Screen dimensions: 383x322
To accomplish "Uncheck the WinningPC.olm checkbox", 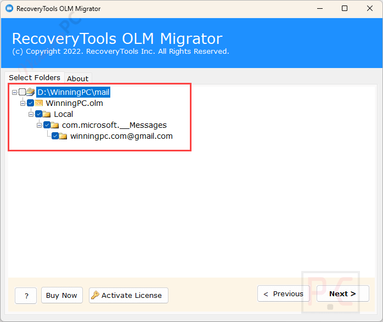I will pyautogui.click(x=31, y=103).
